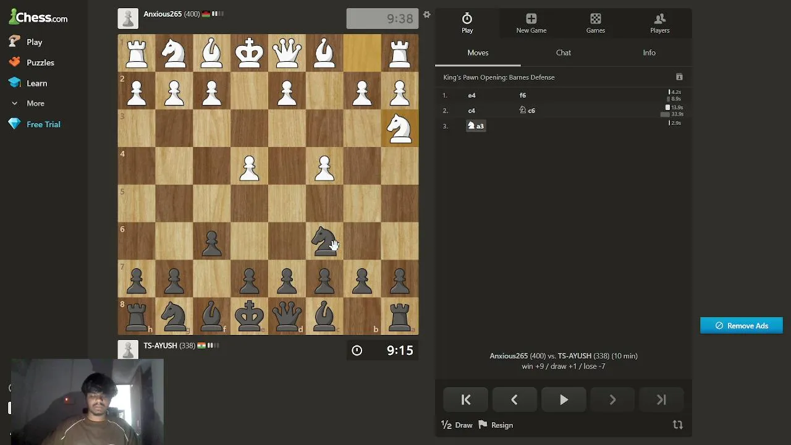
Task: Play through the moves
Action: 564,400
